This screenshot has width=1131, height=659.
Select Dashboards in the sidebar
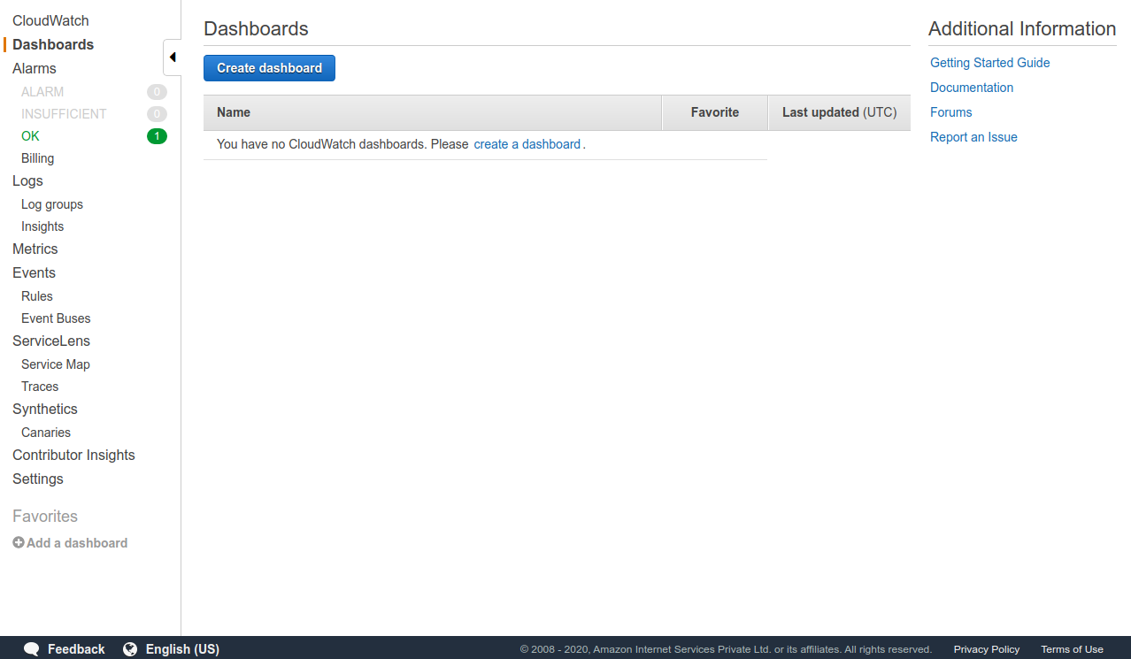(53, 44)
